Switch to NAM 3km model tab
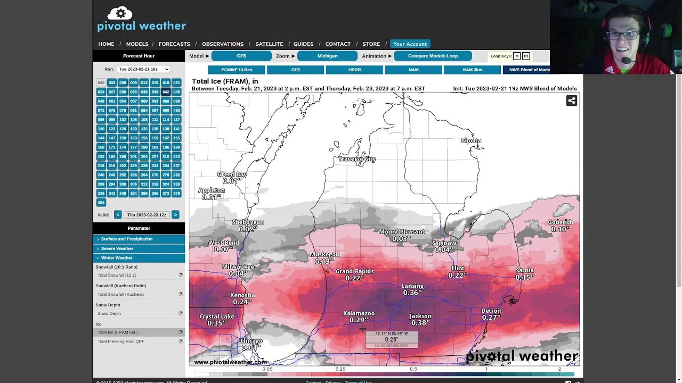The image size is (682, 383). [472, 70]
